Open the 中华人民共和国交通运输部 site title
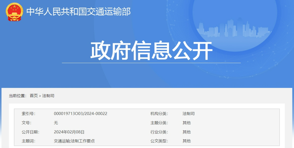 tap(78, 12)
